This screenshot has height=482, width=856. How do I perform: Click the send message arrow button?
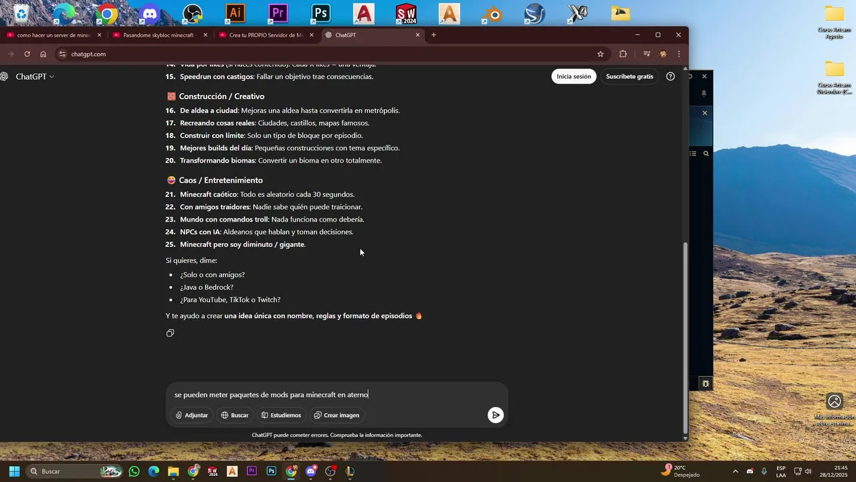click(496, 415)
